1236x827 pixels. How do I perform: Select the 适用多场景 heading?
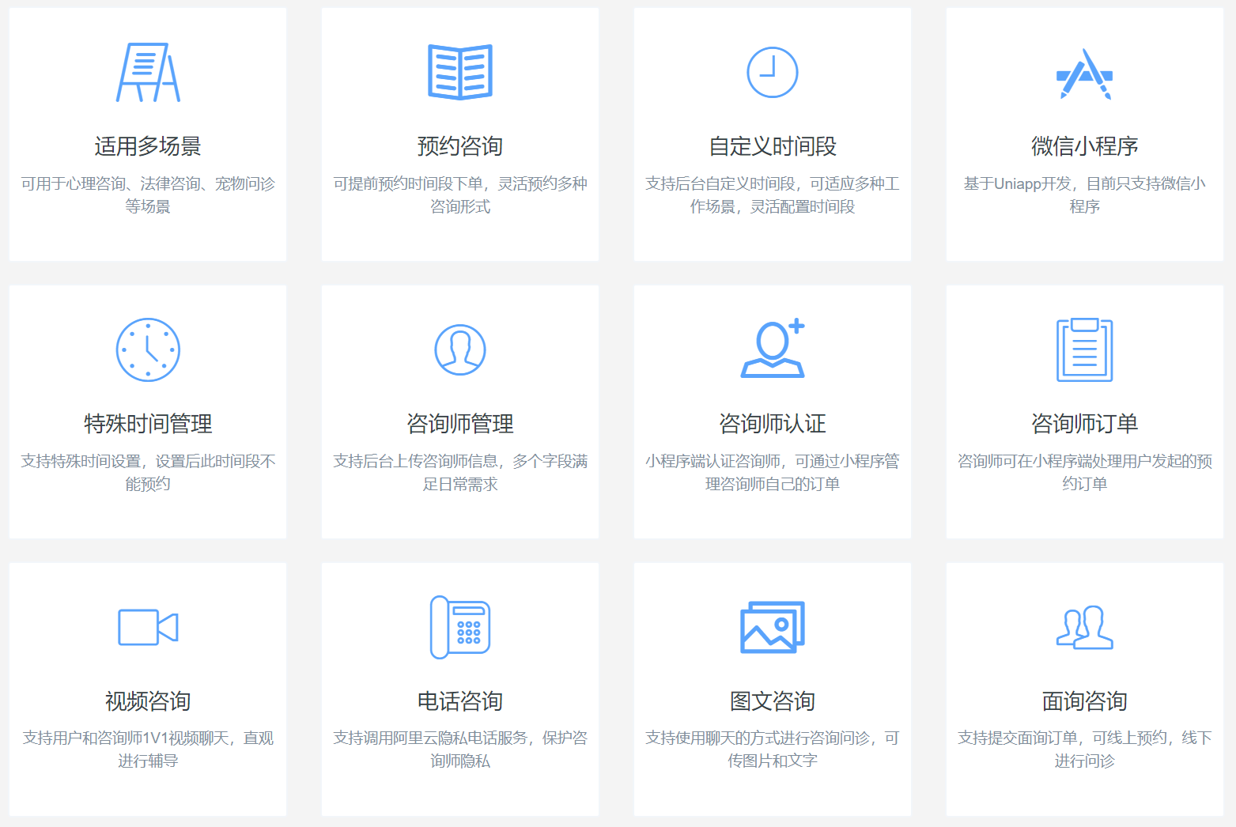(148, 146)
